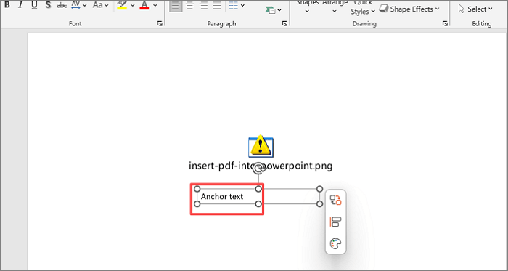The width and height of the screenshot is (508, 271).
Task: Click the convert shape icon in floating toolbar
Action: [x=335, y=200]
